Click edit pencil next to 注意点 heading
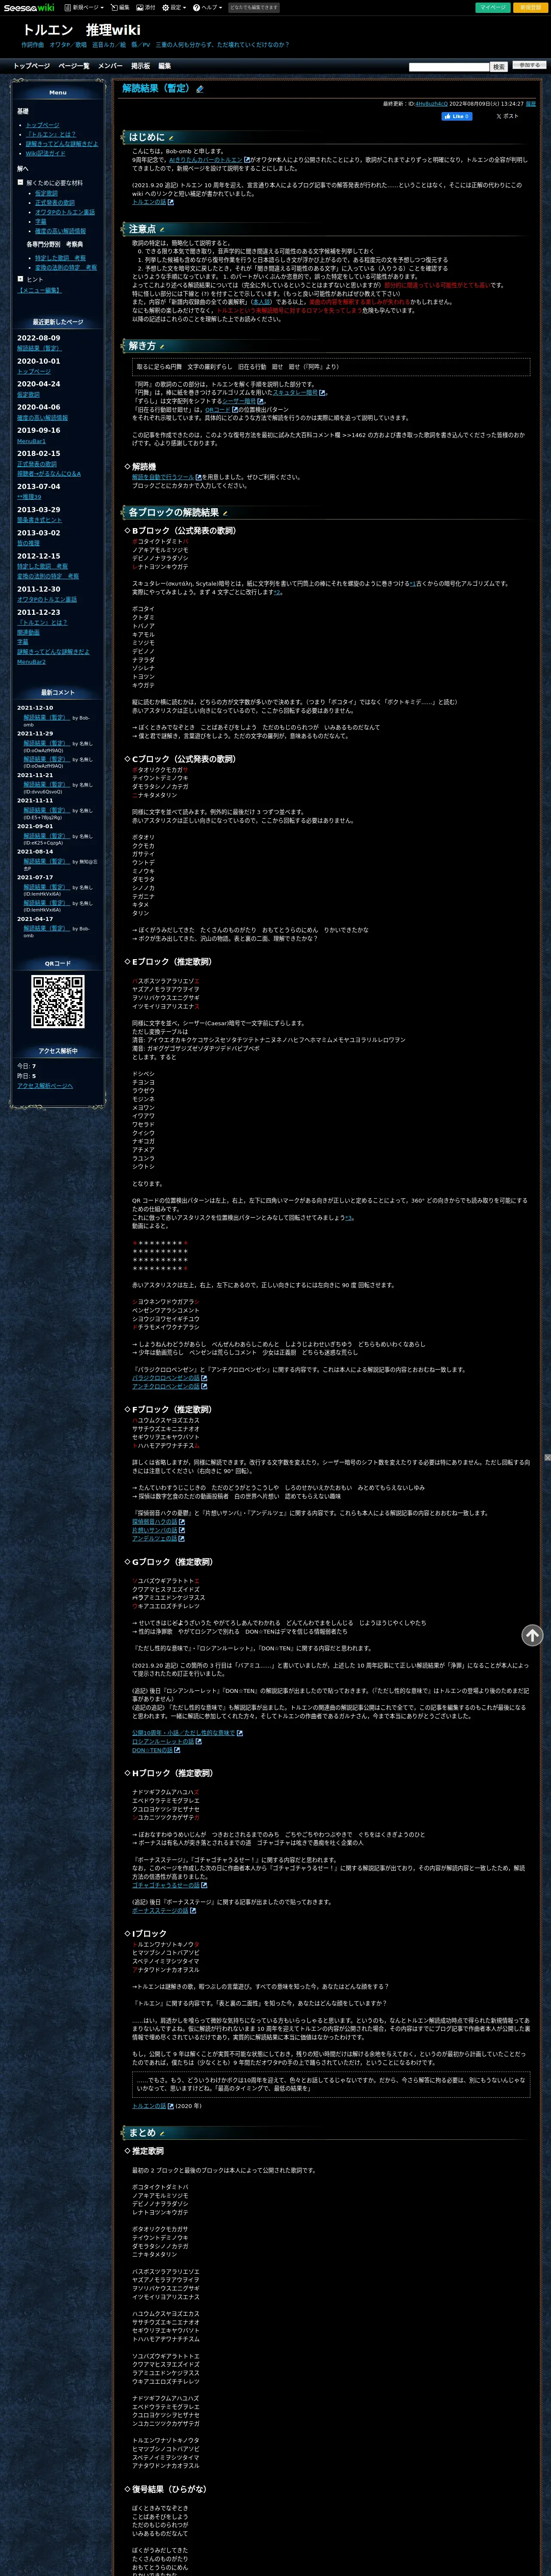The width and height of the screenshot is (551, 2576). pos(162,230)
